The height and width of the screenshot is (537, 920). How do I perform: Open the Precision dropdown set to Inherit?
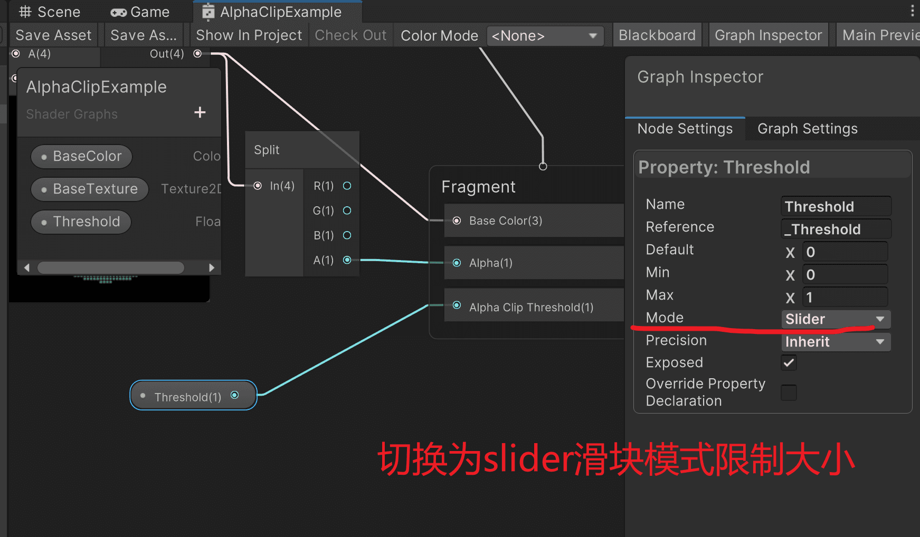836,342
